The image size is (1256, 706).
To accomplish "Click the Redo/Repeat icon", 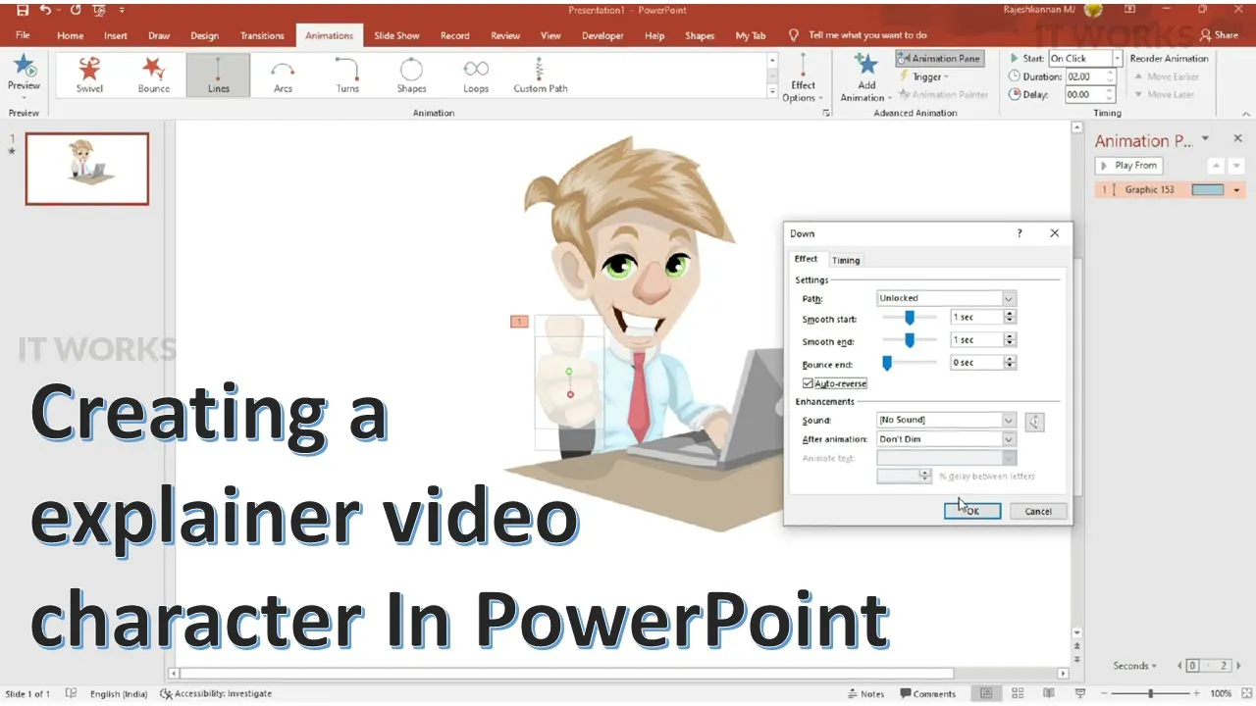I will pos(76,10).
